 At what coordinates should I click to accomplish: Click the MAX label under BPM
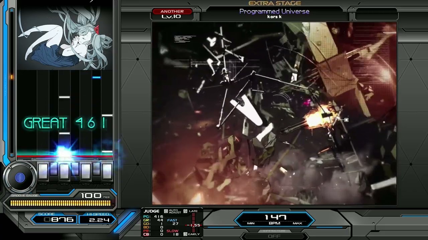(297, 223)
